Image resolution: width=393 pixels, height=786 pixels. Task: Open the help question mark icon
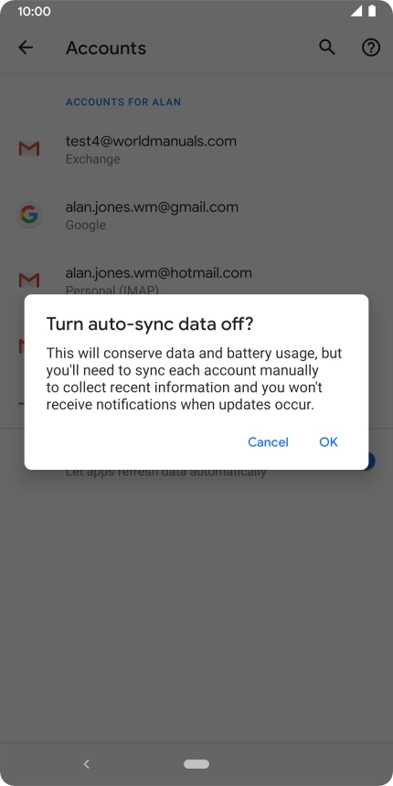[371, 48]
